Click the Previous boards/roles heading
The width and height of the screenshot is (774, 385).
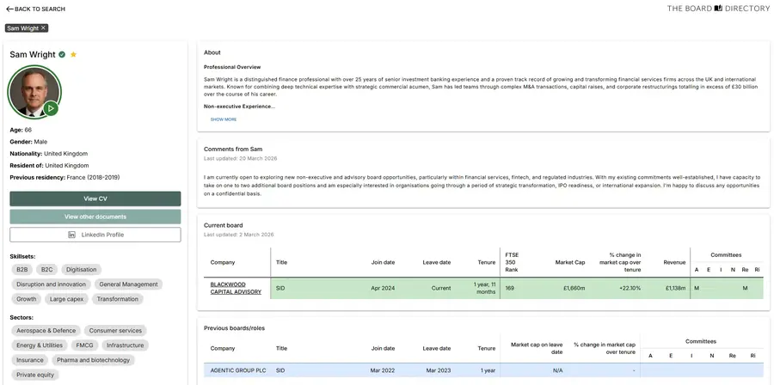234,327
